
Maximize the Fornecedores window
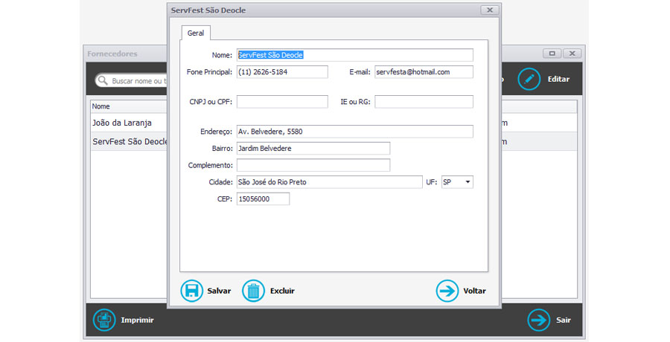tap(552, 54)
